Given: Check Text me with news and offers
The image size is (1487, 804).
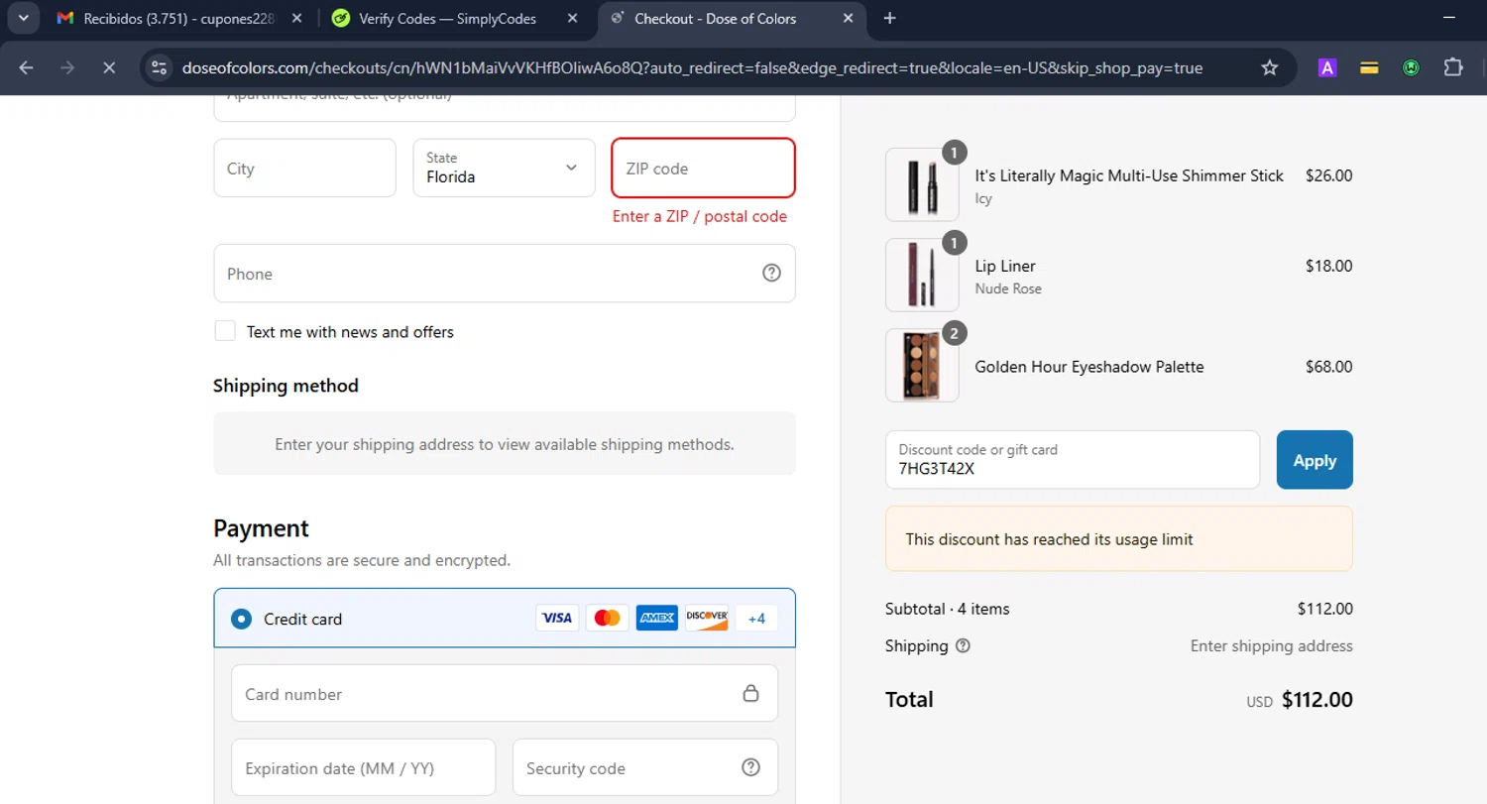Looking at the screenshot, I should tap(225, 331).
